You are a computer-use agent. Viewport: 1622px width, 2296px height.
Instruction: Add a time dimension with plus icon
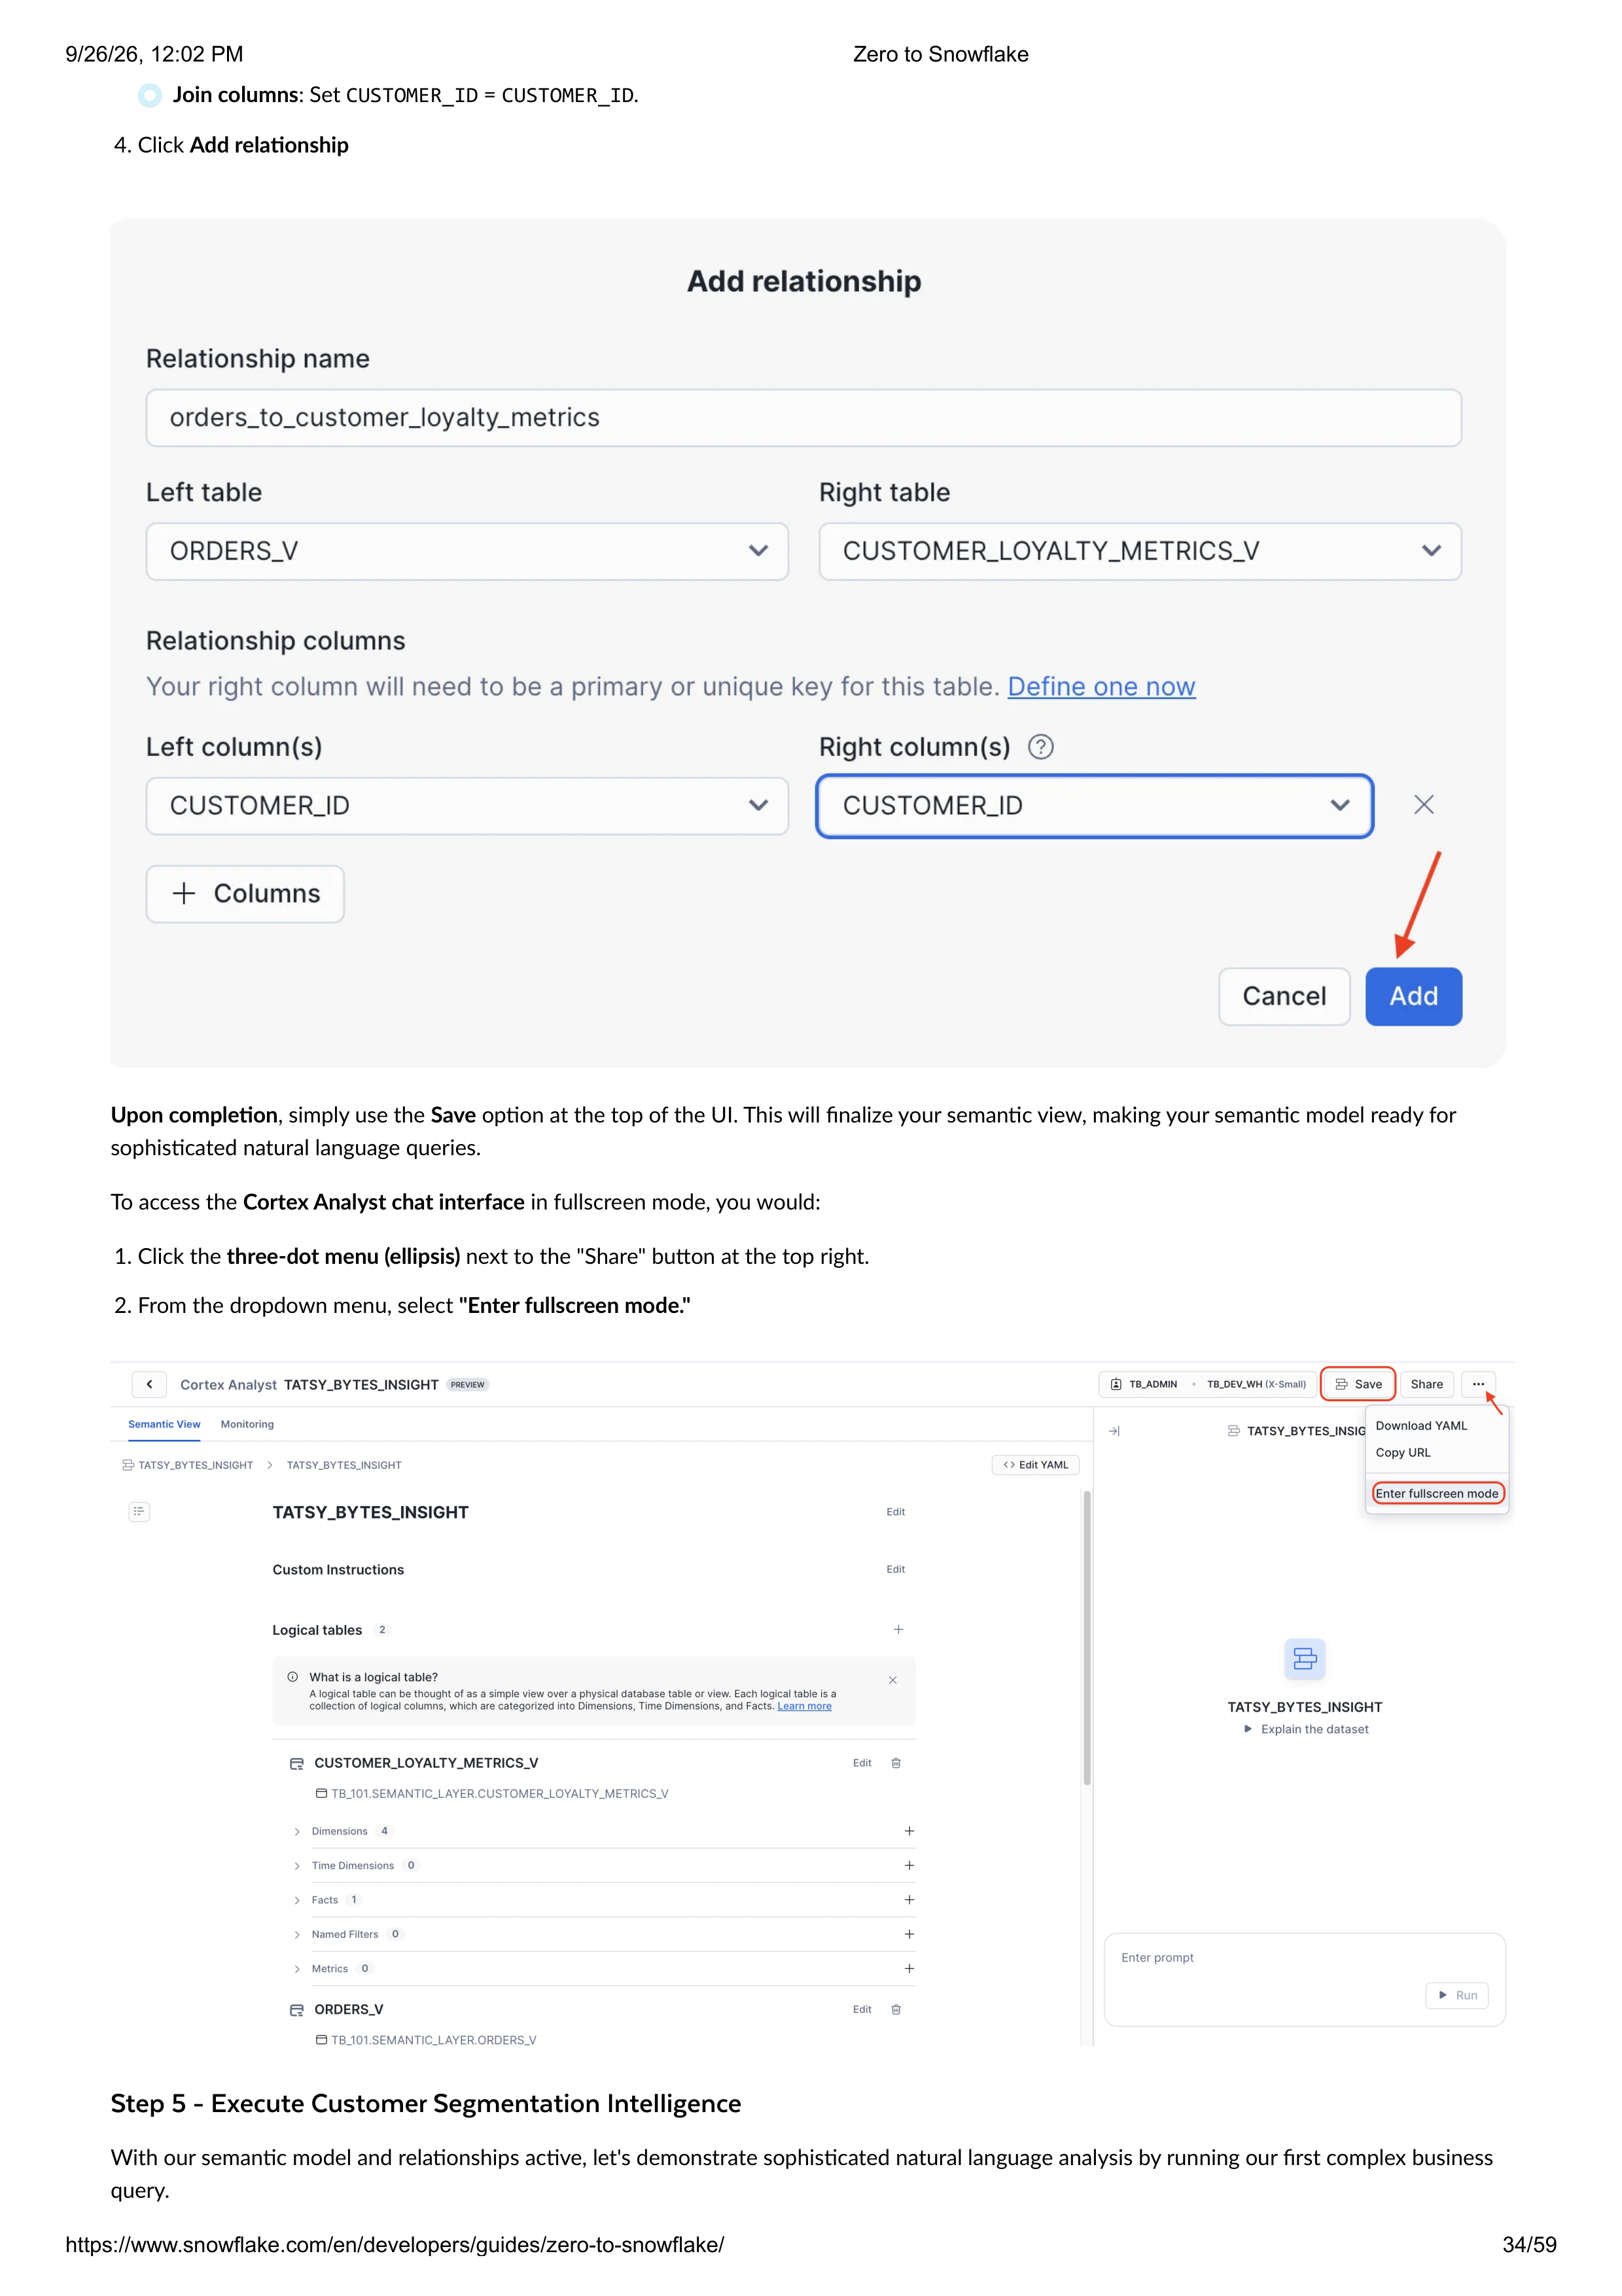(909, 1866)
